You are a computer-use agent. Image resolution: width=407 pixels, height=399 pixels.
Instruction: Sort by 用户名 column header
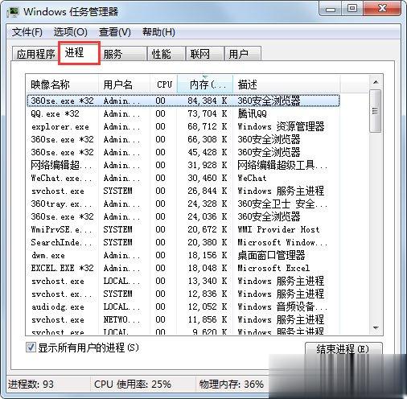(124, 84)
